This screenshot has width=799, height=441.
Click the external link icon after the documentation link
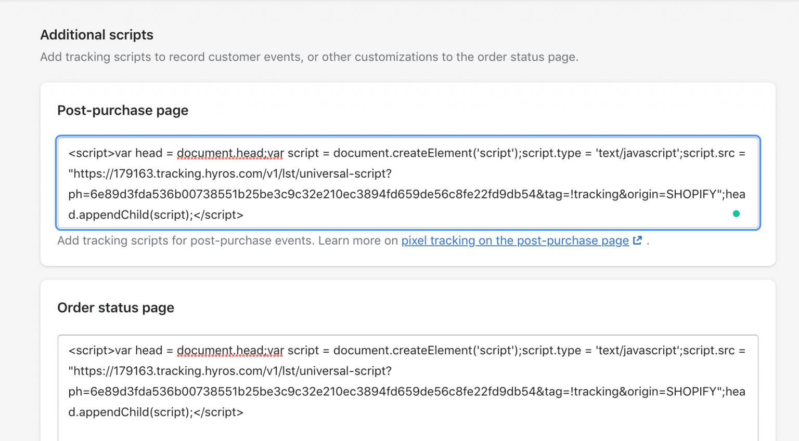pos(637,240)
